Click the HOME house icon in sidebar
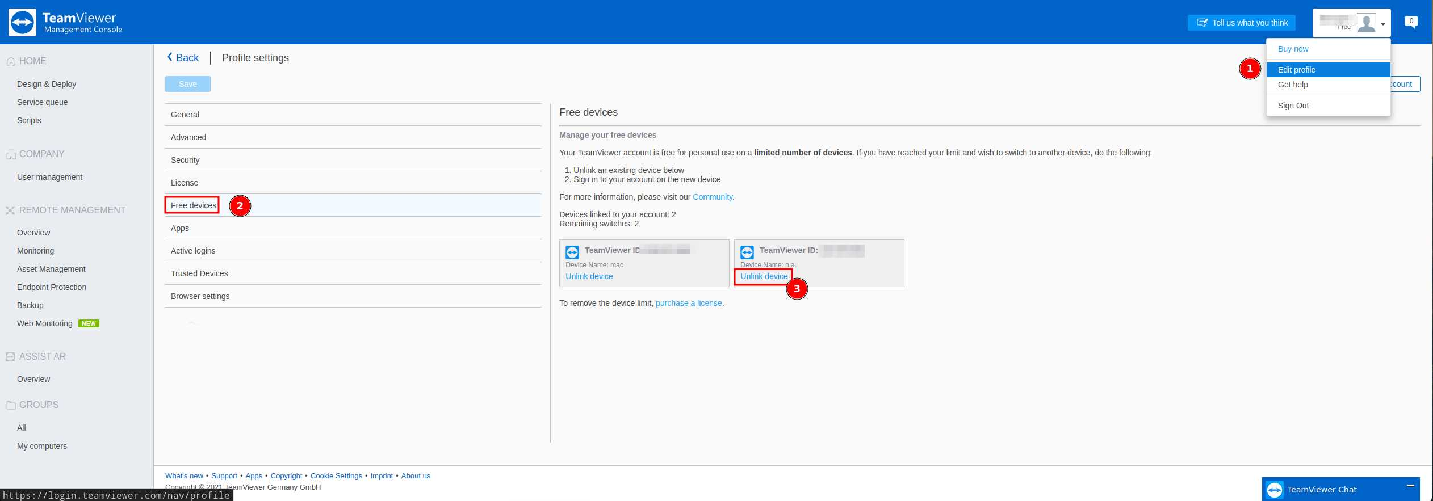This screenshot has height=501, width=1433. [x=10, y=61]
